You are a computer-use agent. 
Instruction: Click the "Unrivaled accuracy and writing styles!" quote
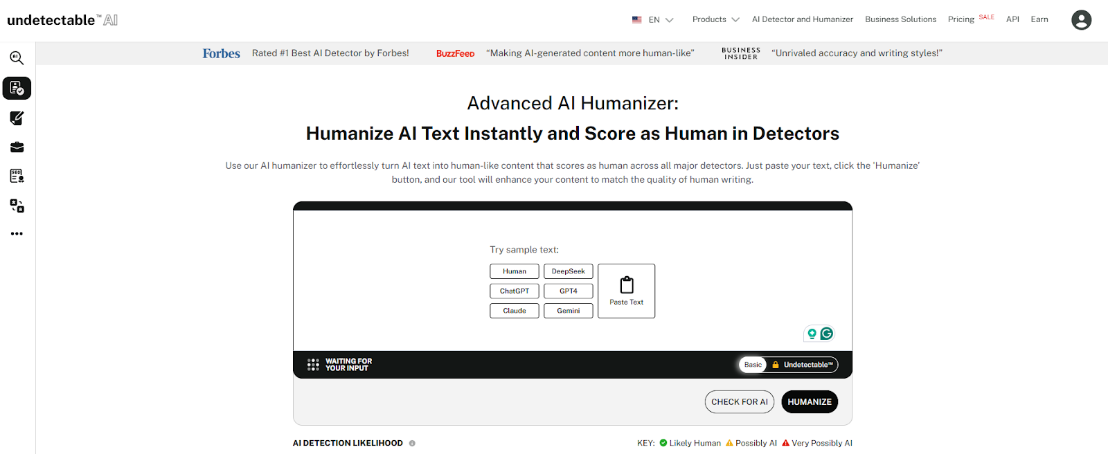point(857,53)
